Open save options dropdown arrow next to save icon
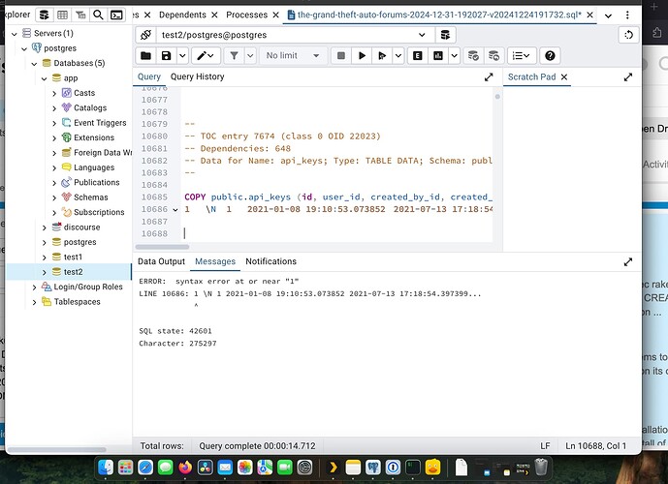Screen dimensions: 668x484 tap(182, 56)
